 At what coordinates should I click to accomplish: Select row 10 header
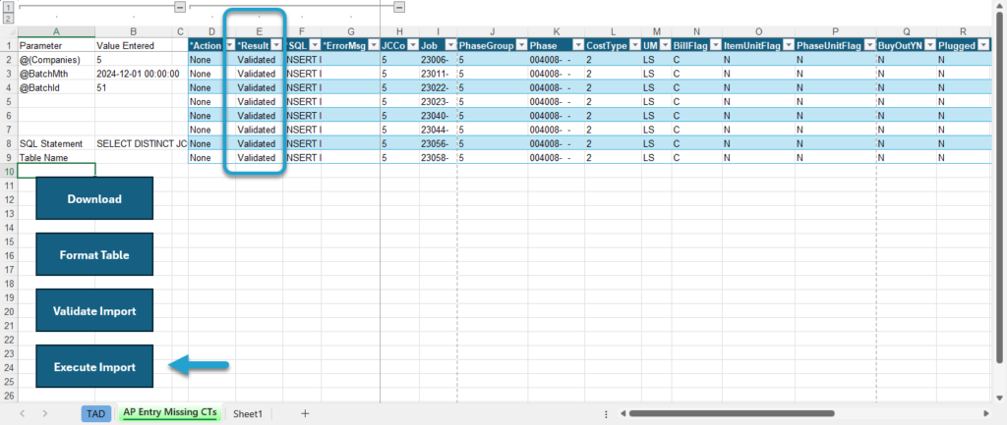tap(8, 171)
